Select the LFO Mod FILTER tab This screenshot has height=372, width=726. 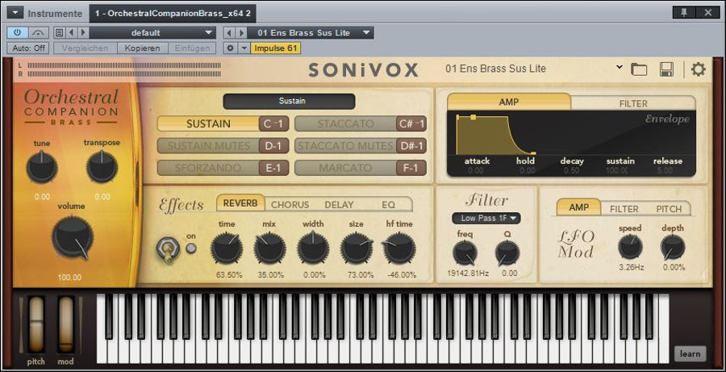[624, 209]
